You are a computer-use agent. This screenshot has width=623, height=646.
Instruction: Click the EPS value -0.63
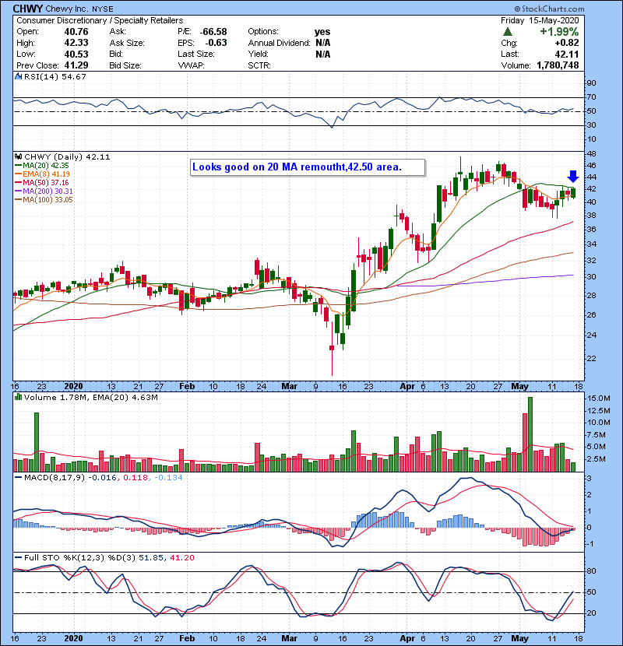pyautogui.click(x=216, y=43)
